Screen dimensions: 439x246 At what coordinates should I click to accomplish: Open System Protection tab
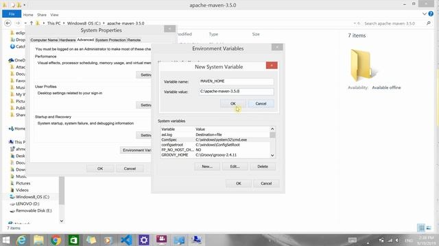tap(110, 40)
